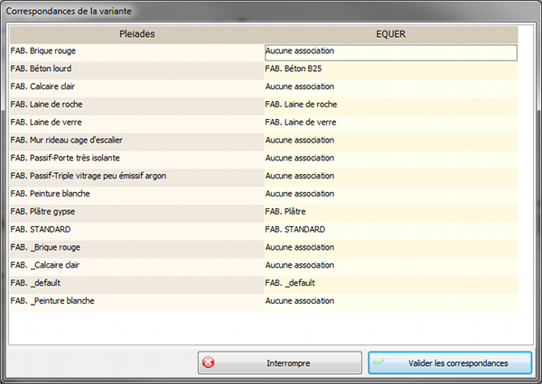
Task: Select 'FAB. Passif-Porte très isolante' cell
Action: click(137, 160)
